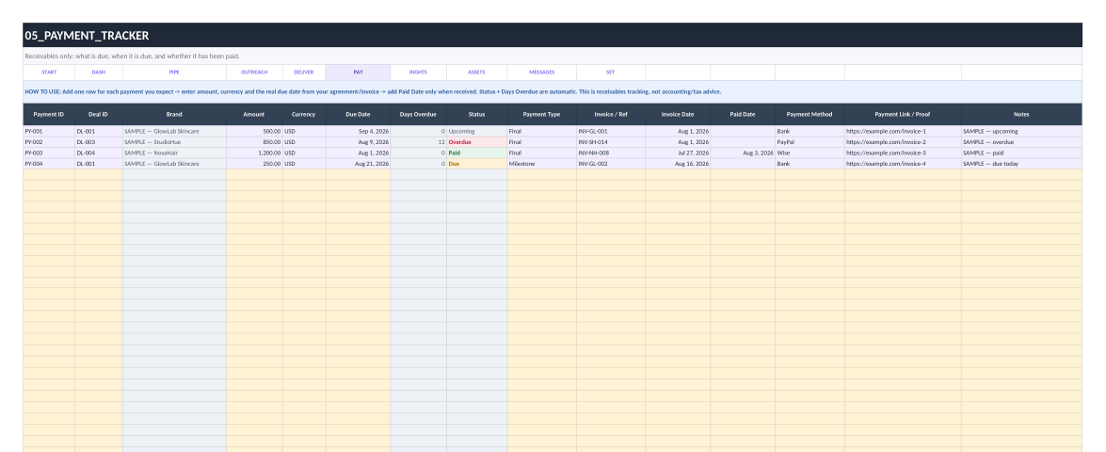Open the DELIVER navigation link
Image resolution: width=1106 pixels, height=452 pixels.
point(304,72)
